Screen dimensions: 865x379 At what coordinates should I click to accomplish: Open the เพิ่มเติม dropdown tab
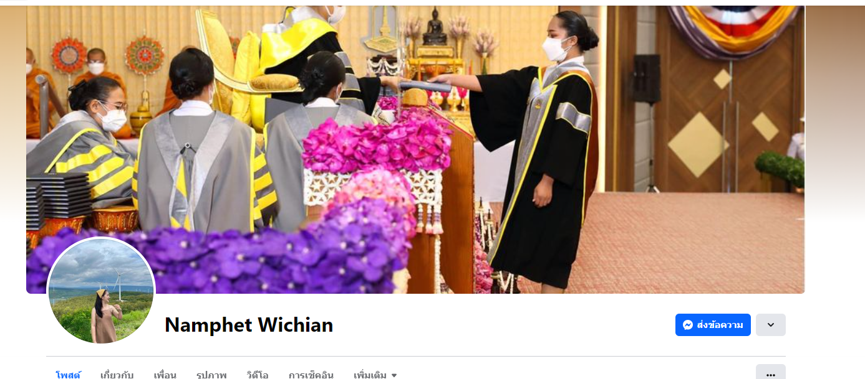(x=375, y=375)
